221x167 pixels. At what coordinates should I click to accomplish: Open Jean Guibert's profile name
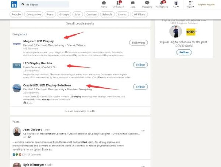[32, 130]
